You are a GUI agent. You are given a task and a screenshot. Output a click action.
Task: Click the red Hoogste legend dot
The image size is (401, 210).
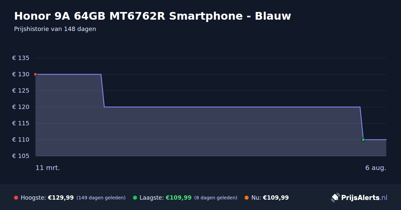pyautogui.click(x=16, y=198)
